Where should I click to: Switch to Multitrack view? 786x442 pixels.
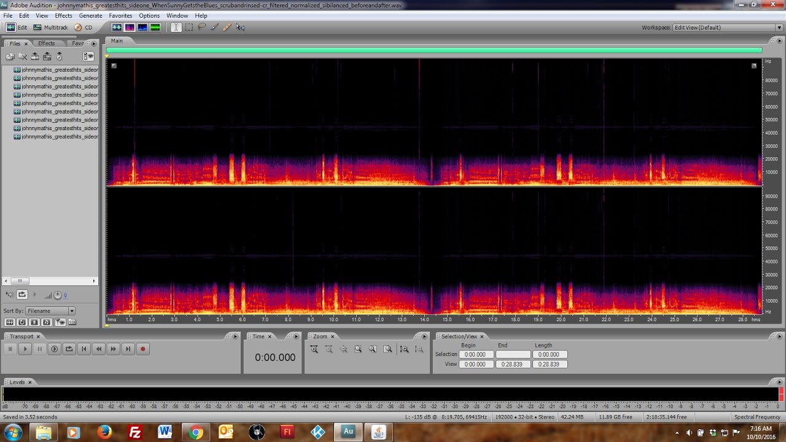pos(50,28)
